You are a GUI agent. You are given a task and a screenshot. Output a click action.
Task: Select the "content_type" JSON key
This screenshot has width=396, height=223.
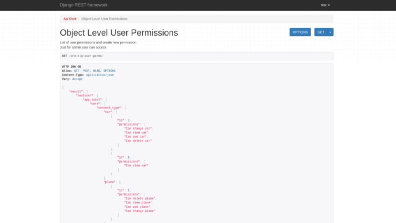pyautogui.click(x=109, y=108)
